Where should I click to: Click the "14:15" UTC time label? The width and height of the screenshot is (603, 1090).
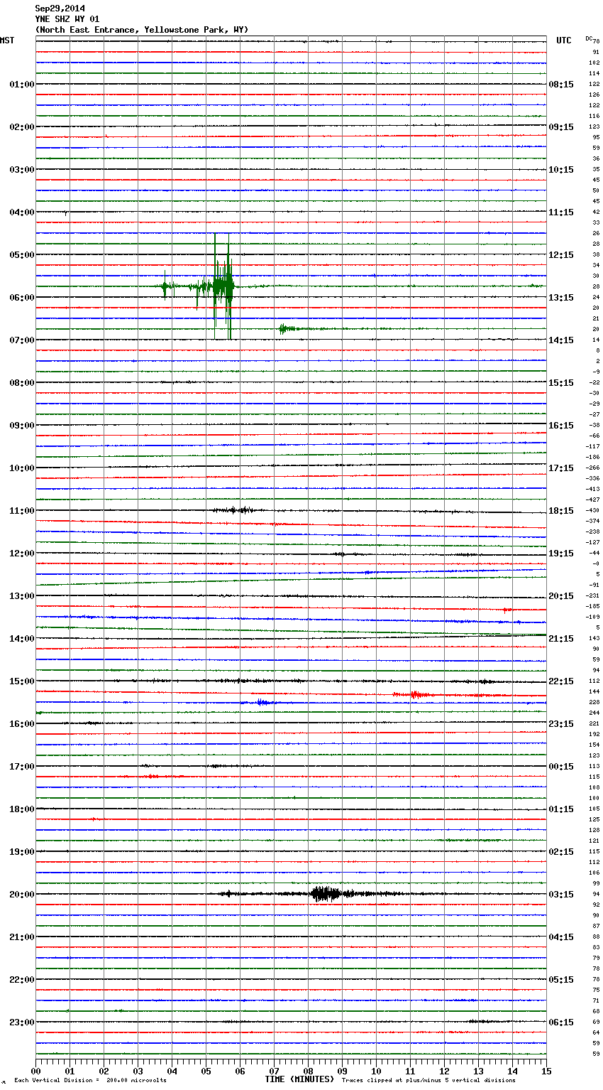[x=561, y=340]
